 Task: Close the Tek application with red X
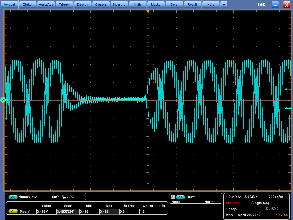(286, 5)
